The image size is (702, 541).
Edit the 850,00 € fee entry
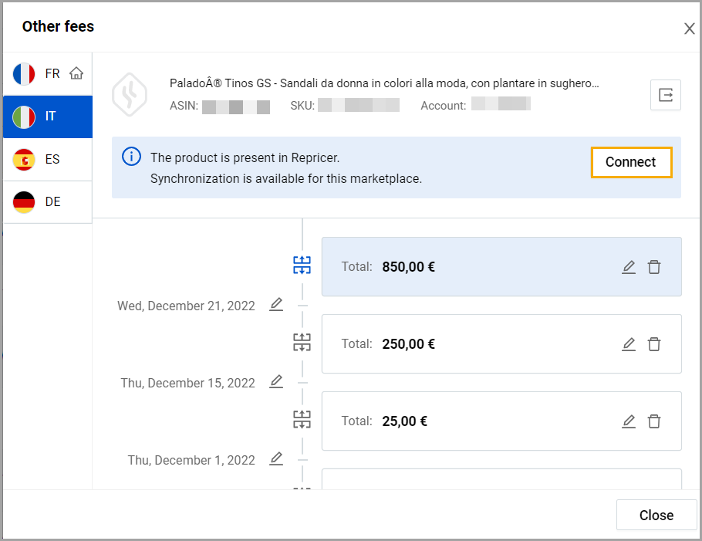pos(629,267)
